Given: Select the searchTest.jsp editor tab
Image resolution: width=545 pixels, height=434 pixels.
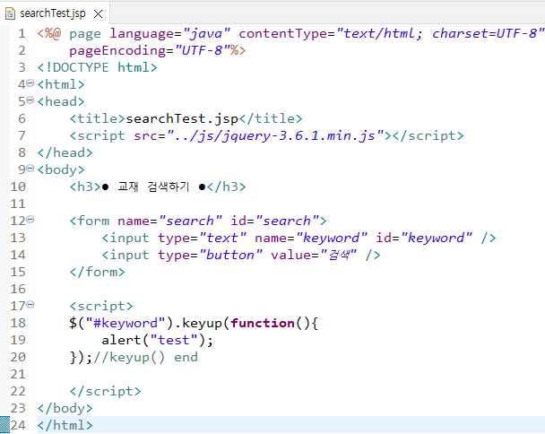Looking at the screenshot, I should tap(53, 13).
